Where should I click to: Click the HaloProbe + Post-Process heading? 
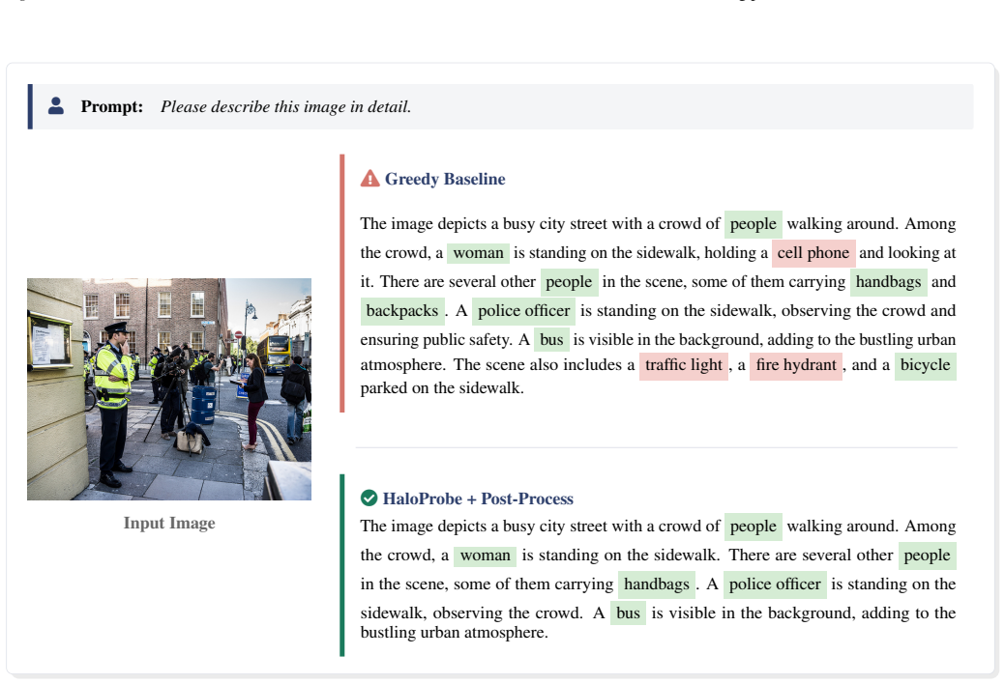pos(478,499)
